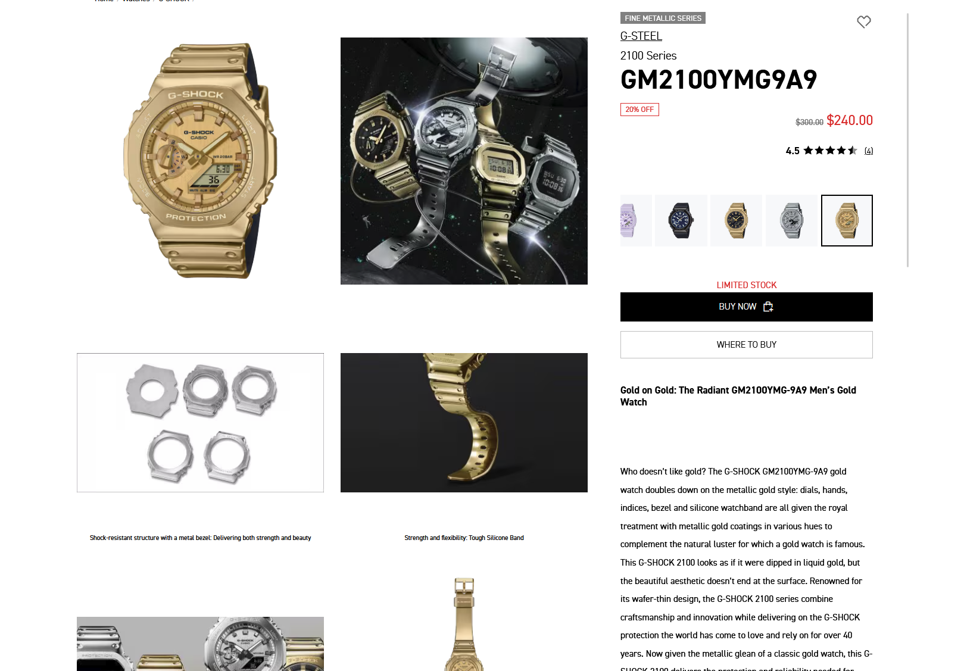Select the black and blue watch variant

(681, 220)
